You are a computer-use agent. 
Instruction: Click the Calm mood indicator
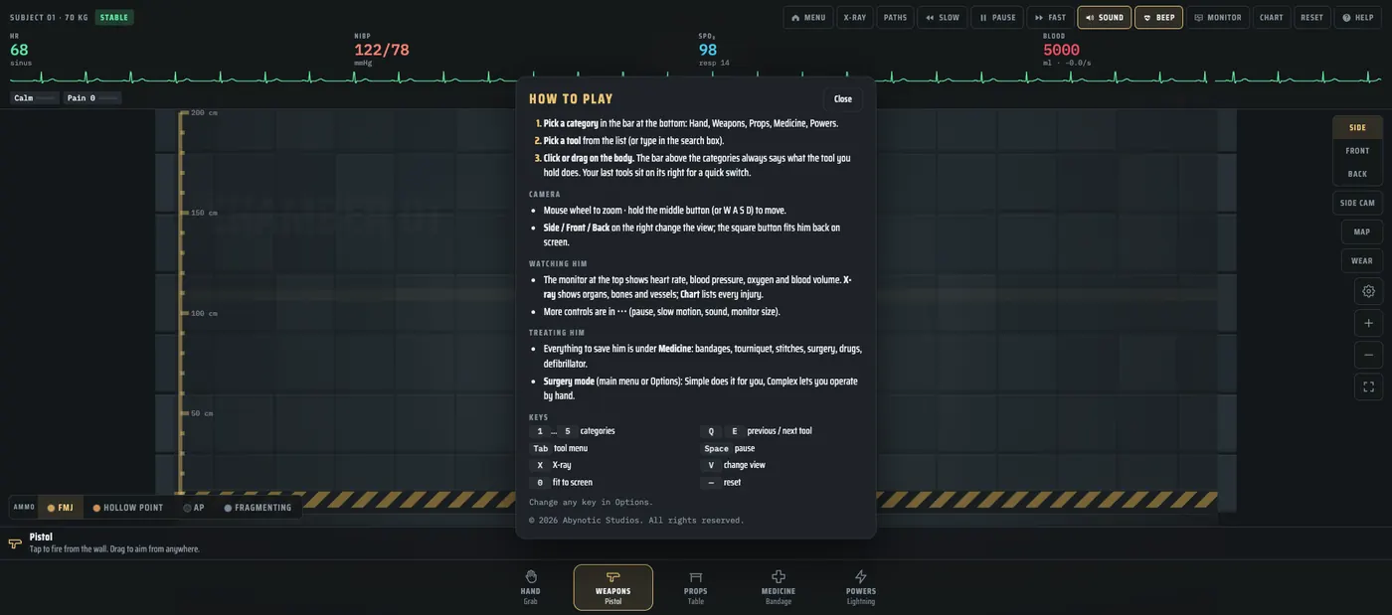(35, 98)
